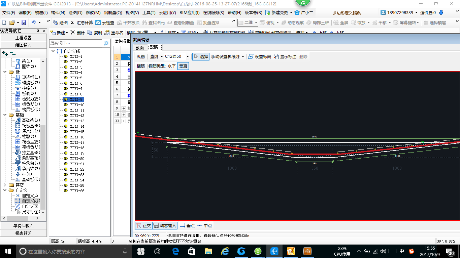This screenshot has height=258, width=460.
Task: Switch to the 截面 tab
Action: coord(140,47)
